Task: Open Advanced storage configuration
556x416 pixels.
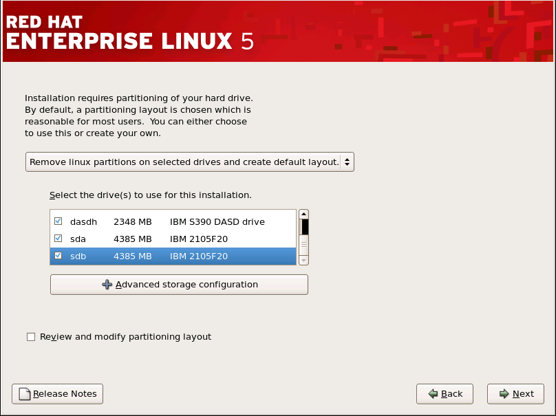Action: [179, 285]
